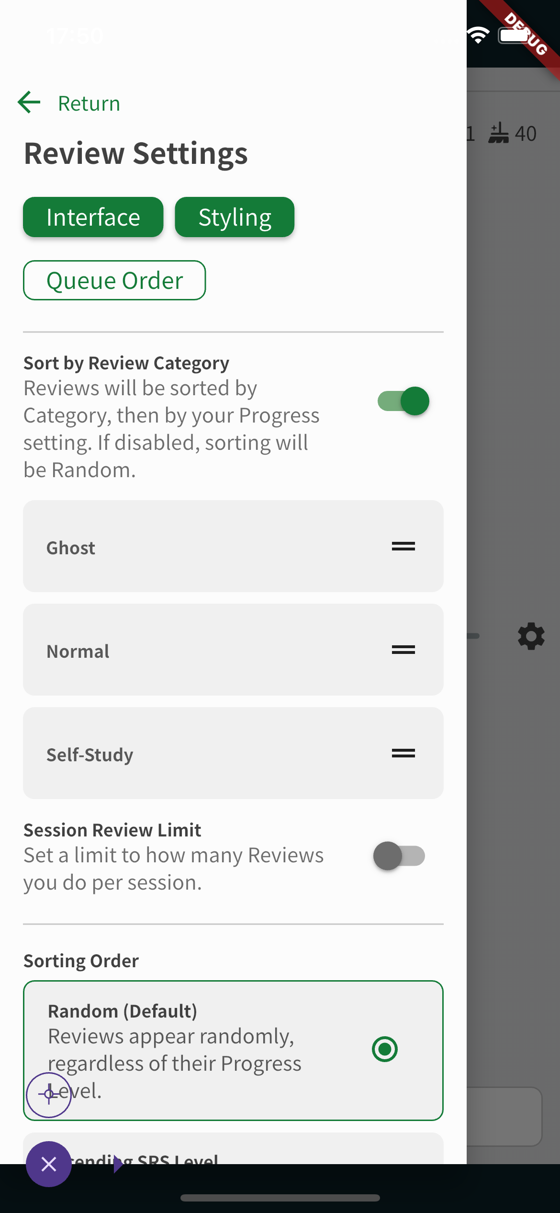The image size is (560, 1213).
Task: Tap the purple crosshair inspector icon
Action: tap(49, 1095)
